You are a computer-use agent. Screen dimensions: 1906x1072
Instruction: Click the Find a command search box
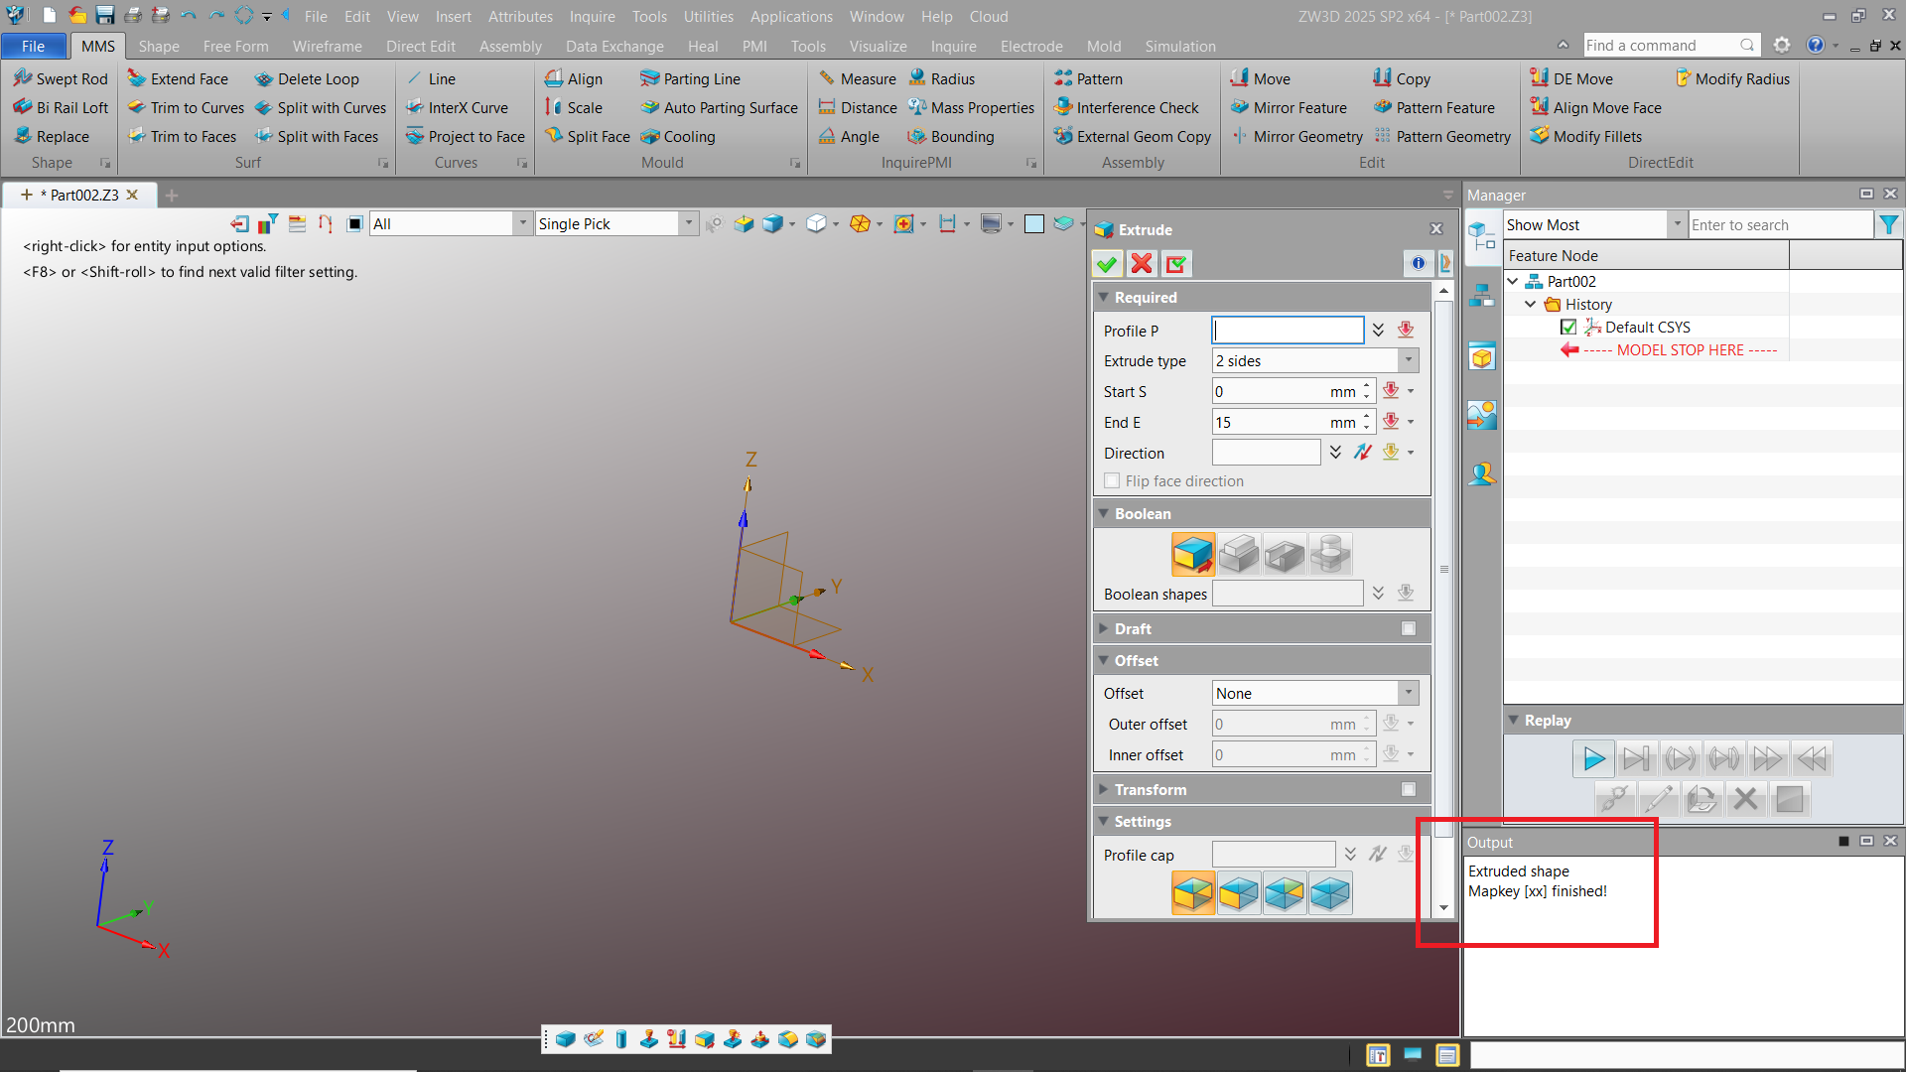[x=1670, y=45]
